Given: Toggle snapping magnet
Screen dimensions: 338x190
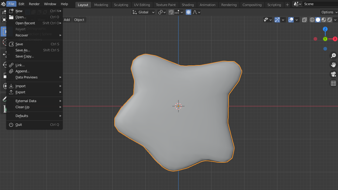Looking at the screenshot, I should pos(171,12).
